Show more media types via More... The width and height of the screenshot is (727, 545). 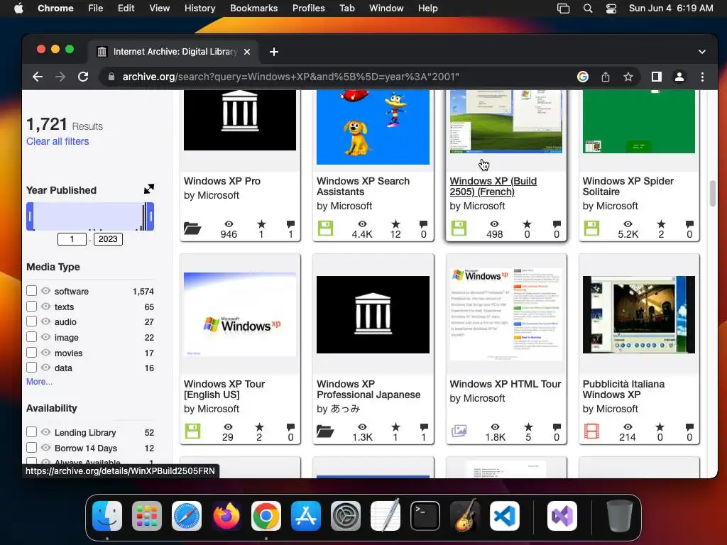point(40,382)
